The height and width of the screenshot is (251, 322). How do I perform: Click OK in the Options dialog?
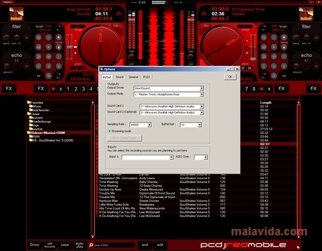230,77
